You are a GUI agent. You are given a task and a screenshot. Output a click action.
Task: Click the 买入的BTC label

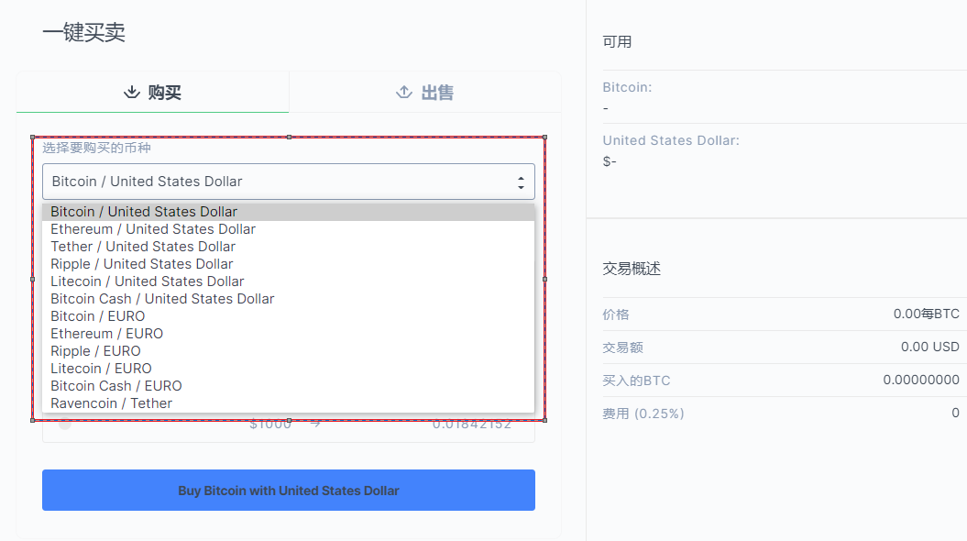click(636, 381)
